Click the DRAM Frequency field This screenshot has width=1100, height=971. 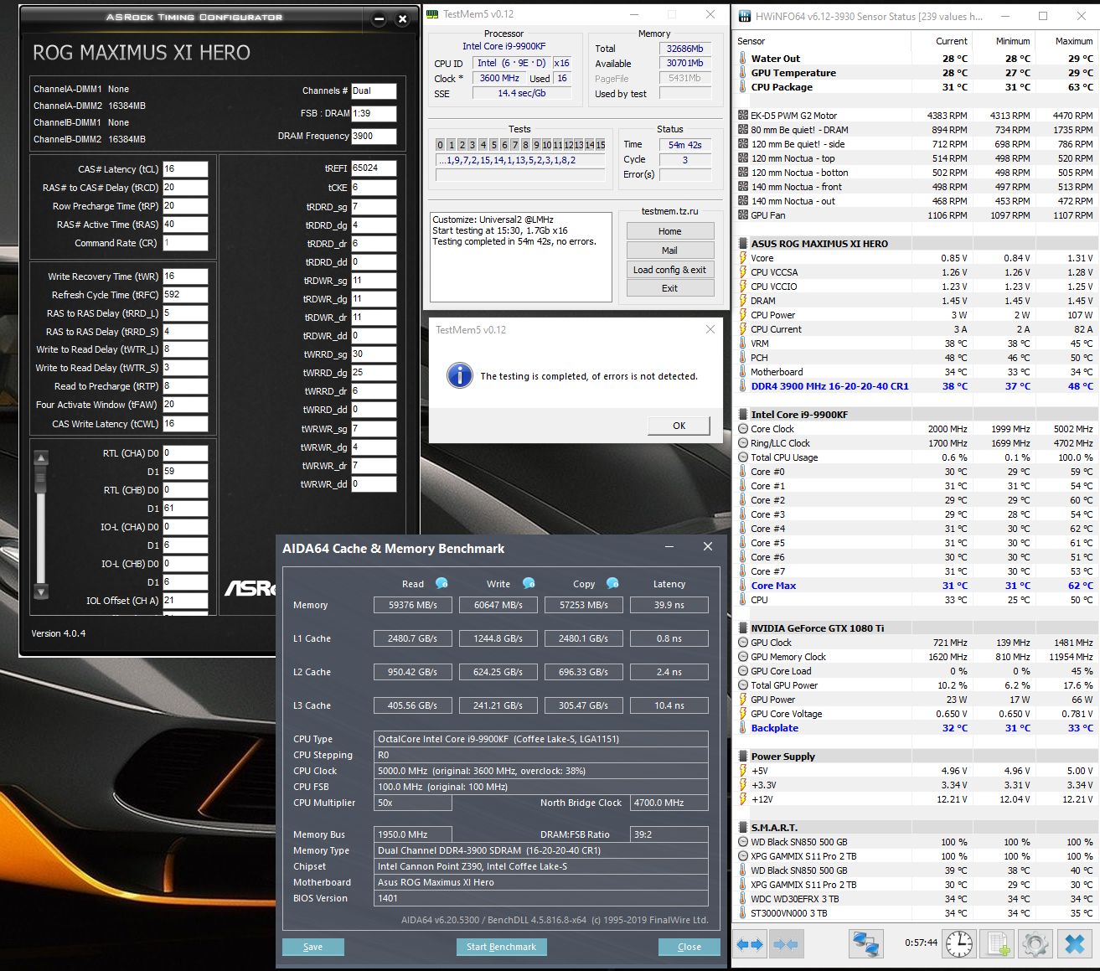point(374,136)
